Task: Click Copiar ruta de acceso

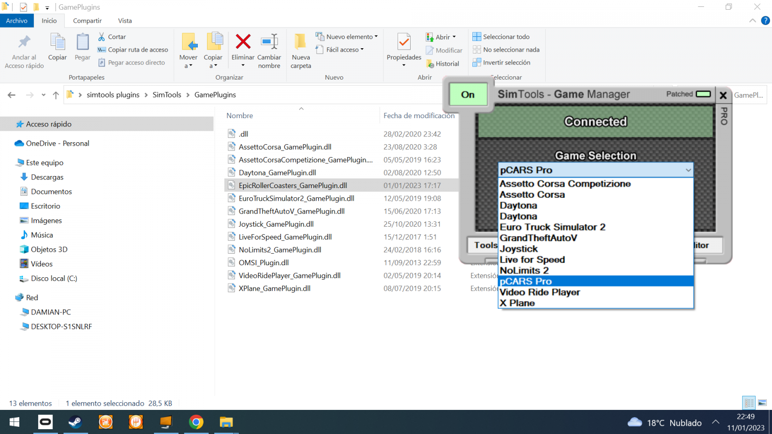Action: click(133, 50)
